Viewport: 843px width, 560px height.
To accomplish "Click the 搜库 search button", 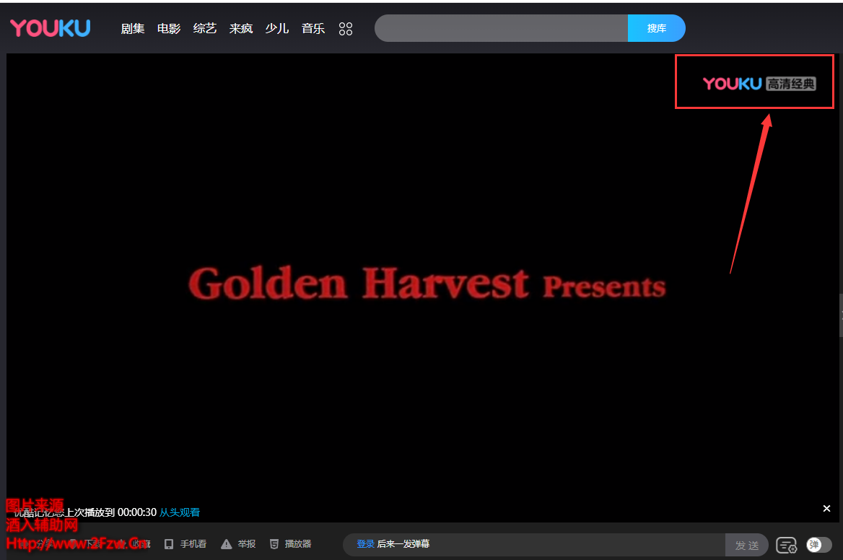I will click(657, 28).
